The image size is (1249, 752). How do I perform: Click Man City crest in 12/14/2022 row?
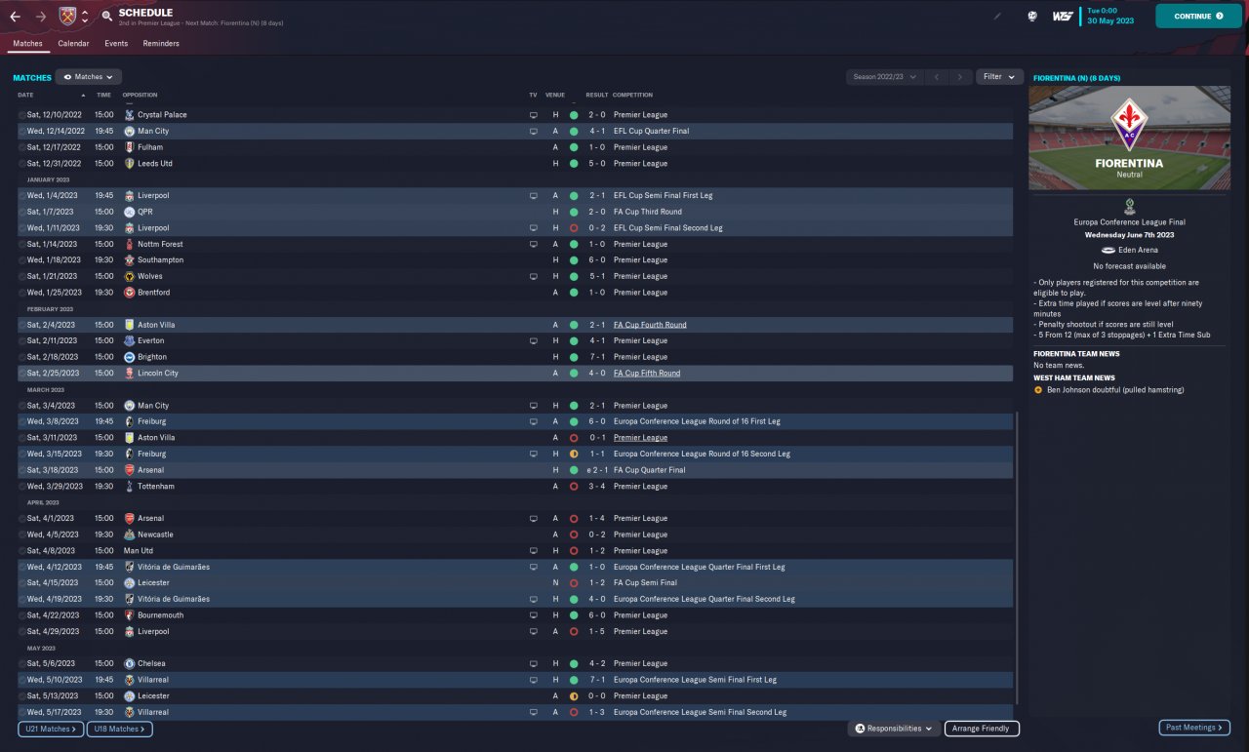point(129,131)
